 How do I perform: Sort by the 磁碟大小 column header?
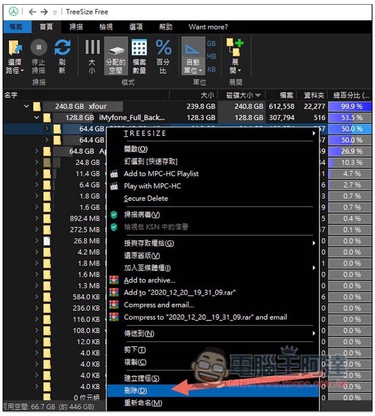pos(241,95)
